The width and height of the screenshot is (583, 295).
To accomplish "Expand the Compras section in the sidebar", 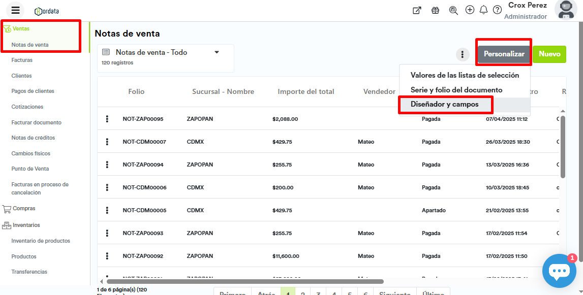I will [x=23, y=209].
